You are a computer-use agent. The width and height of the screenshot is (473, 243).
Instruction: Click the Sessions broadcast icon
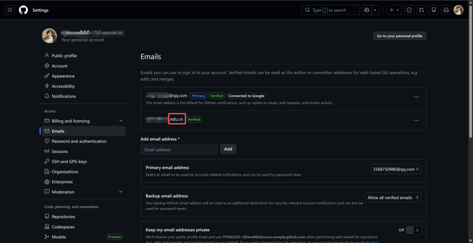pyautogui.click(x=47, y=151)
